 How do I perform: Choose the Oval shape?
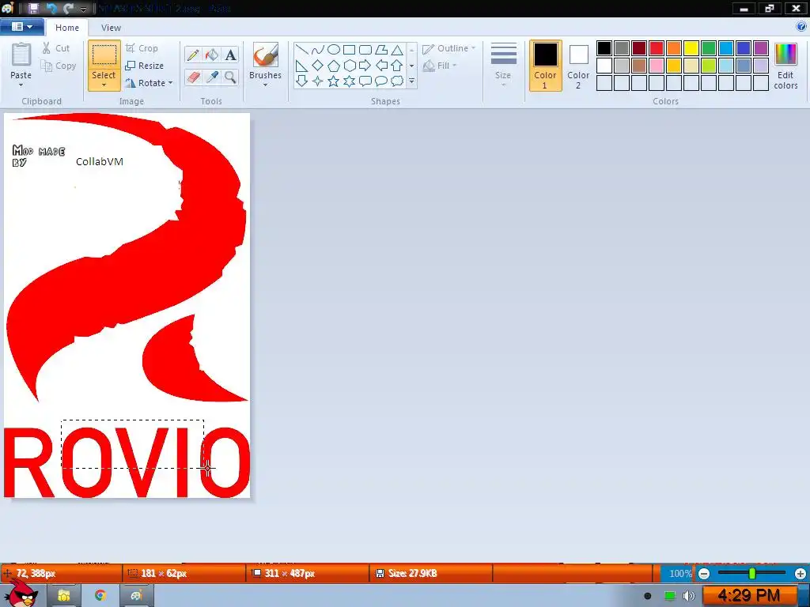pyautogui.click(x=334, y=50)
